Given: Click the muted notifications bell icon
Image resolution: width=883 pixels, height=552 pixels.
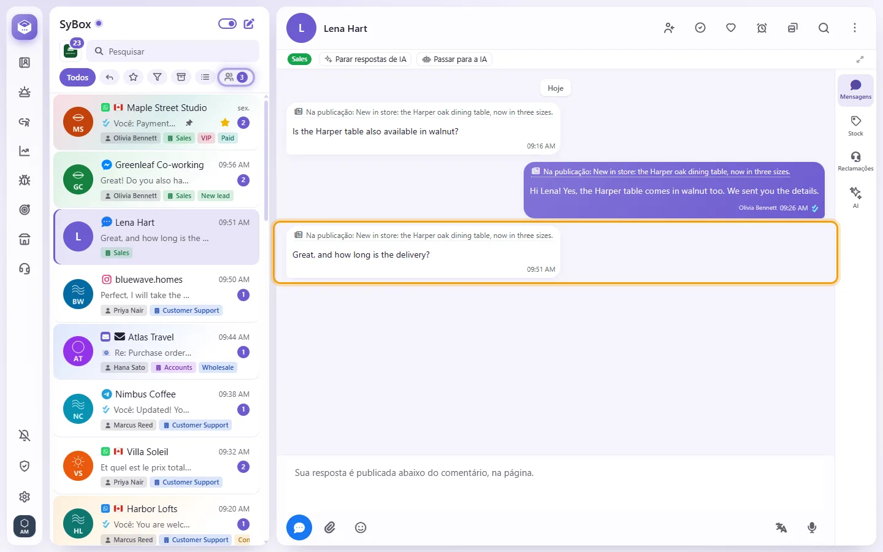Looking at the screenshot, I should click(x=25, y=435).
